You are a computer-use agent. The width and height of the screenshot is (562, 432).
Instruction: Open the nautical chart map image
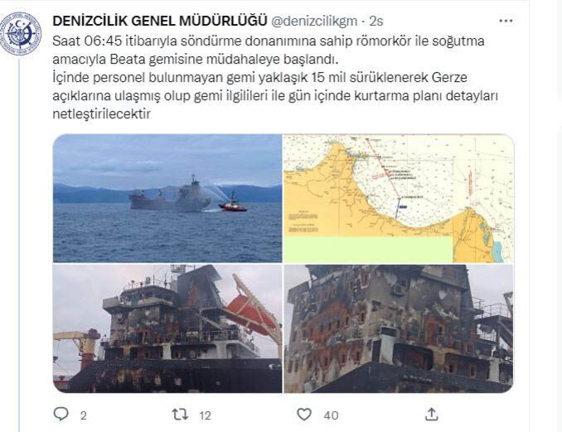(x=399, y=199)
